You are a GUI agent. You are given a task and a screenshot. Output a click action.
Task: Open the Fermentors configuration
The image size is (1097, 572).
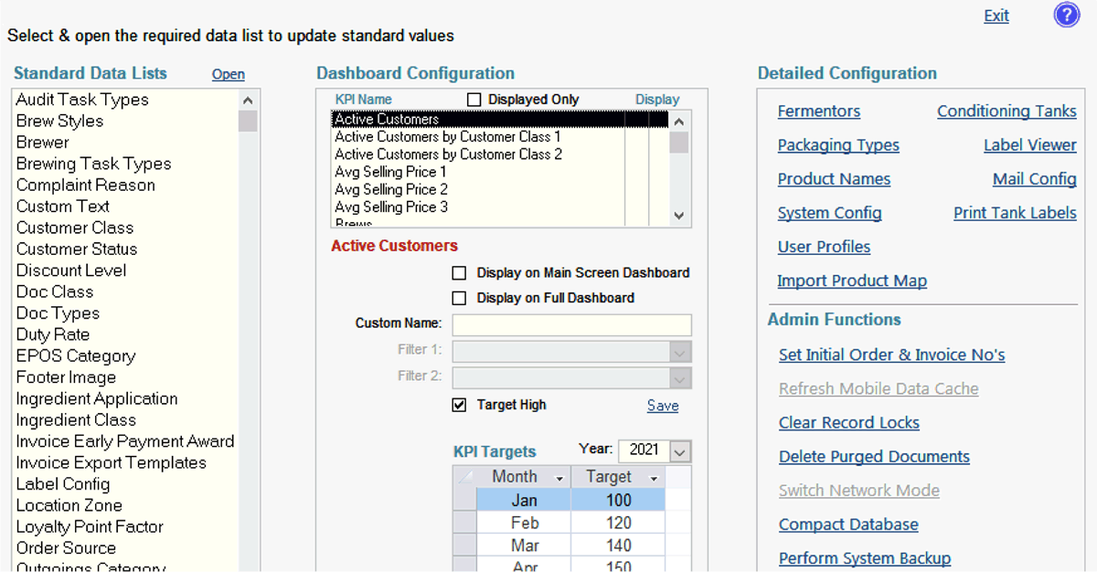(818, 111)
